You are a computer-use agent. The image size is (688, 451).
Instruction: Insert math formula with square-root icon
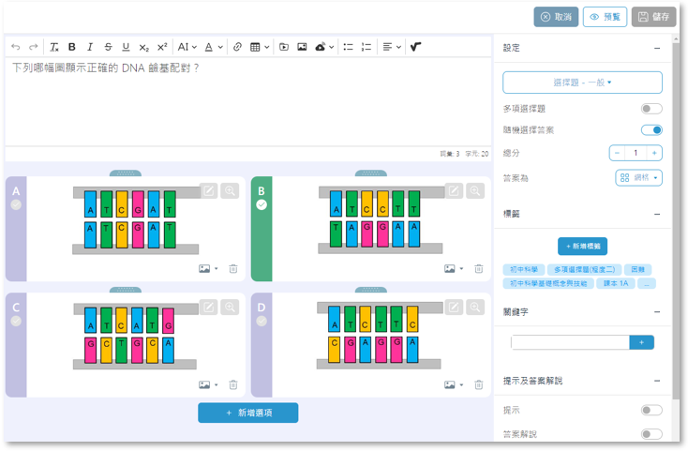tap(415, 47)
